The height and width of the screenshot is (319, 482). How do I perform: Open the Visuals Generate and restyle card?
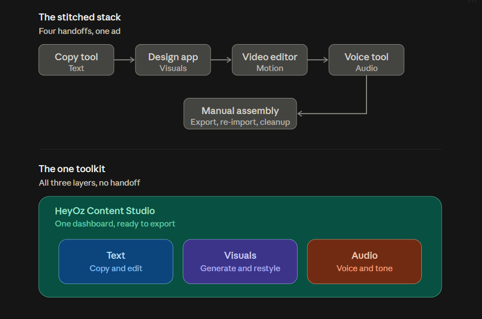pos(240,261)
